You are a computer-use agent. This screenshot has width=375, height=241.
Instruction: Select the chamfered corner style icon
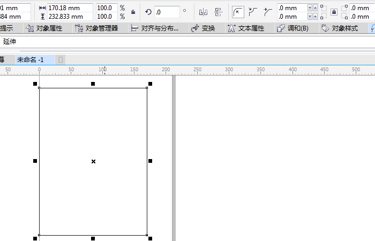[x=268, y=12]
